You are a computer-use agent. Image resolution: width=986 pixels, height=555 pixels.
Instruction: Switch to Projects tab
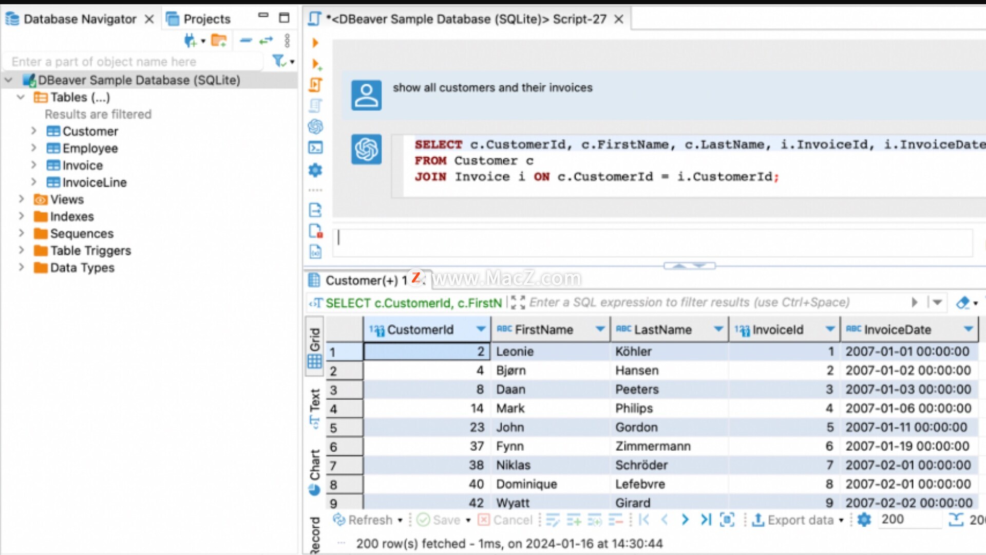point(199,19)
